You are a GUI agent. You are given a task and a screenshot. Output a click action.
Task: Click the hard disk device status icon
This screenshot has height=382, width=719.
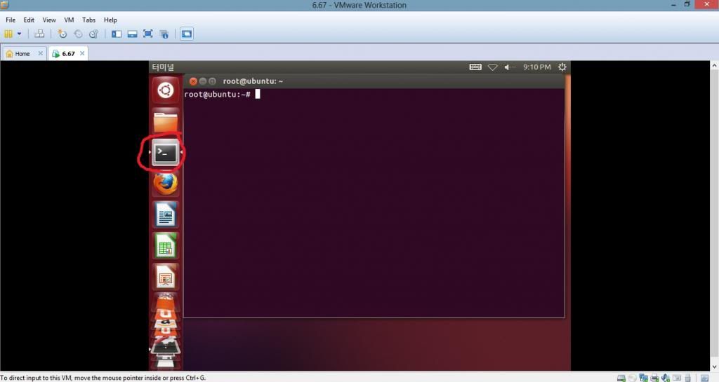click(621, 378)
